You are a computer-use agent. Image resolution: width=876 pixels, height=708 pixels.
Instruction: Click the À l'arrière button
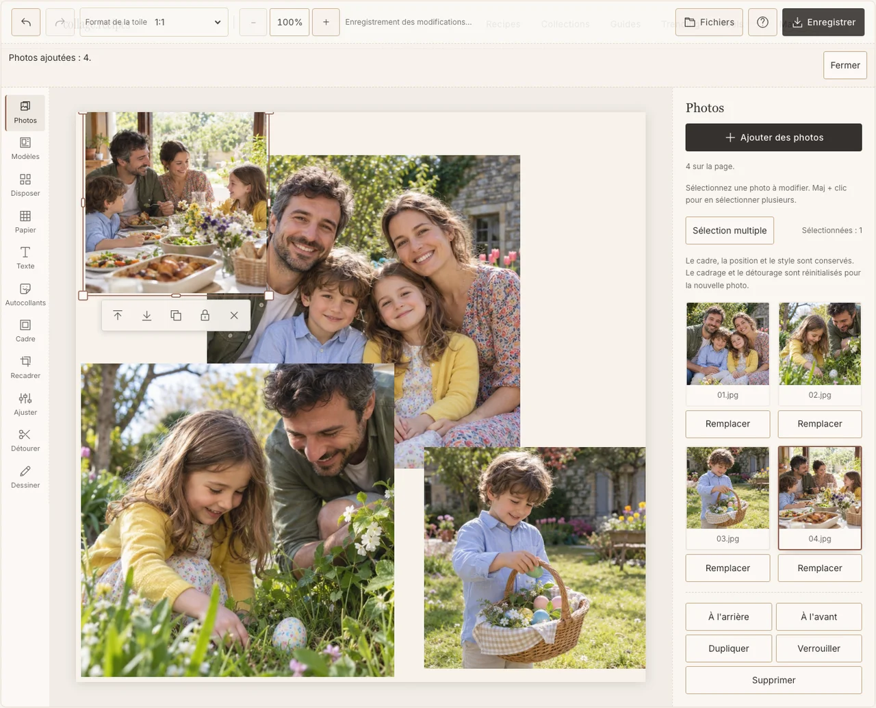729,617
